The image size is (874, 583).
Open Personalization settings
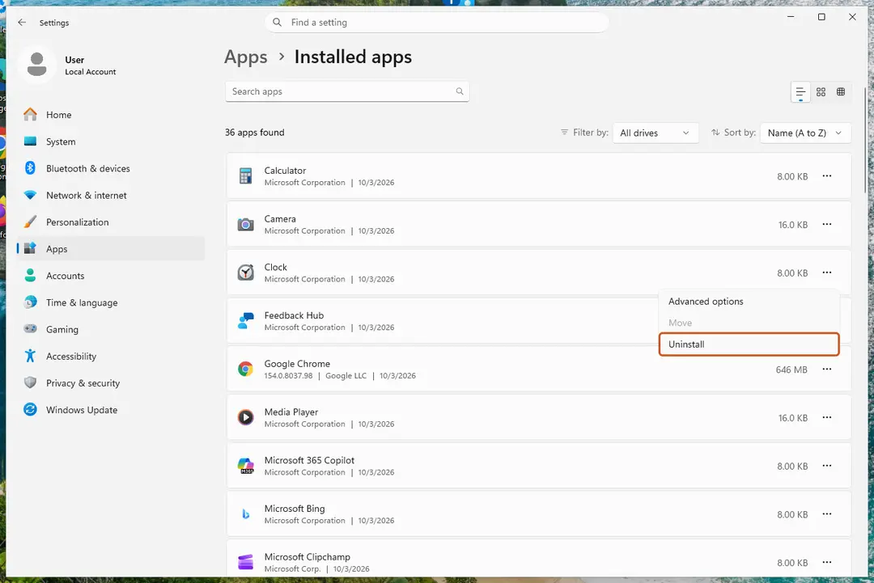click(x=110, y=222)
